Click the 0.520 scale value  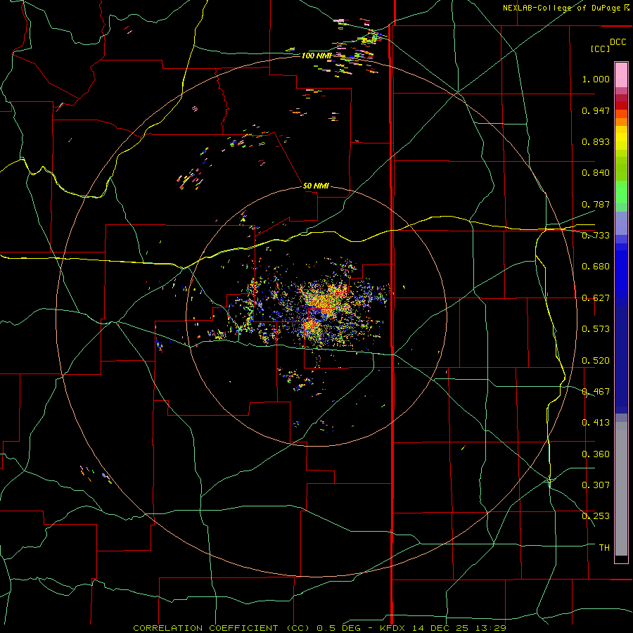596,361
